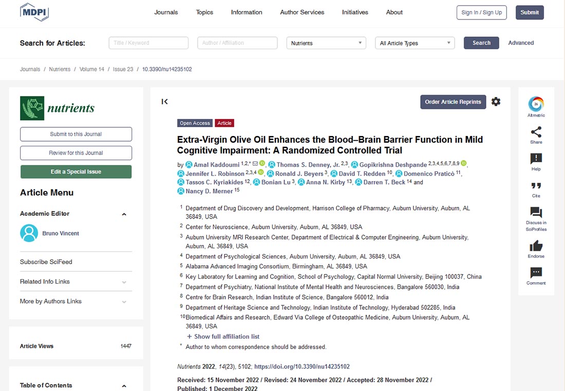Click the Comment speech bubble icon
Screen dimensions: 565x391
[x=536, y=272]
